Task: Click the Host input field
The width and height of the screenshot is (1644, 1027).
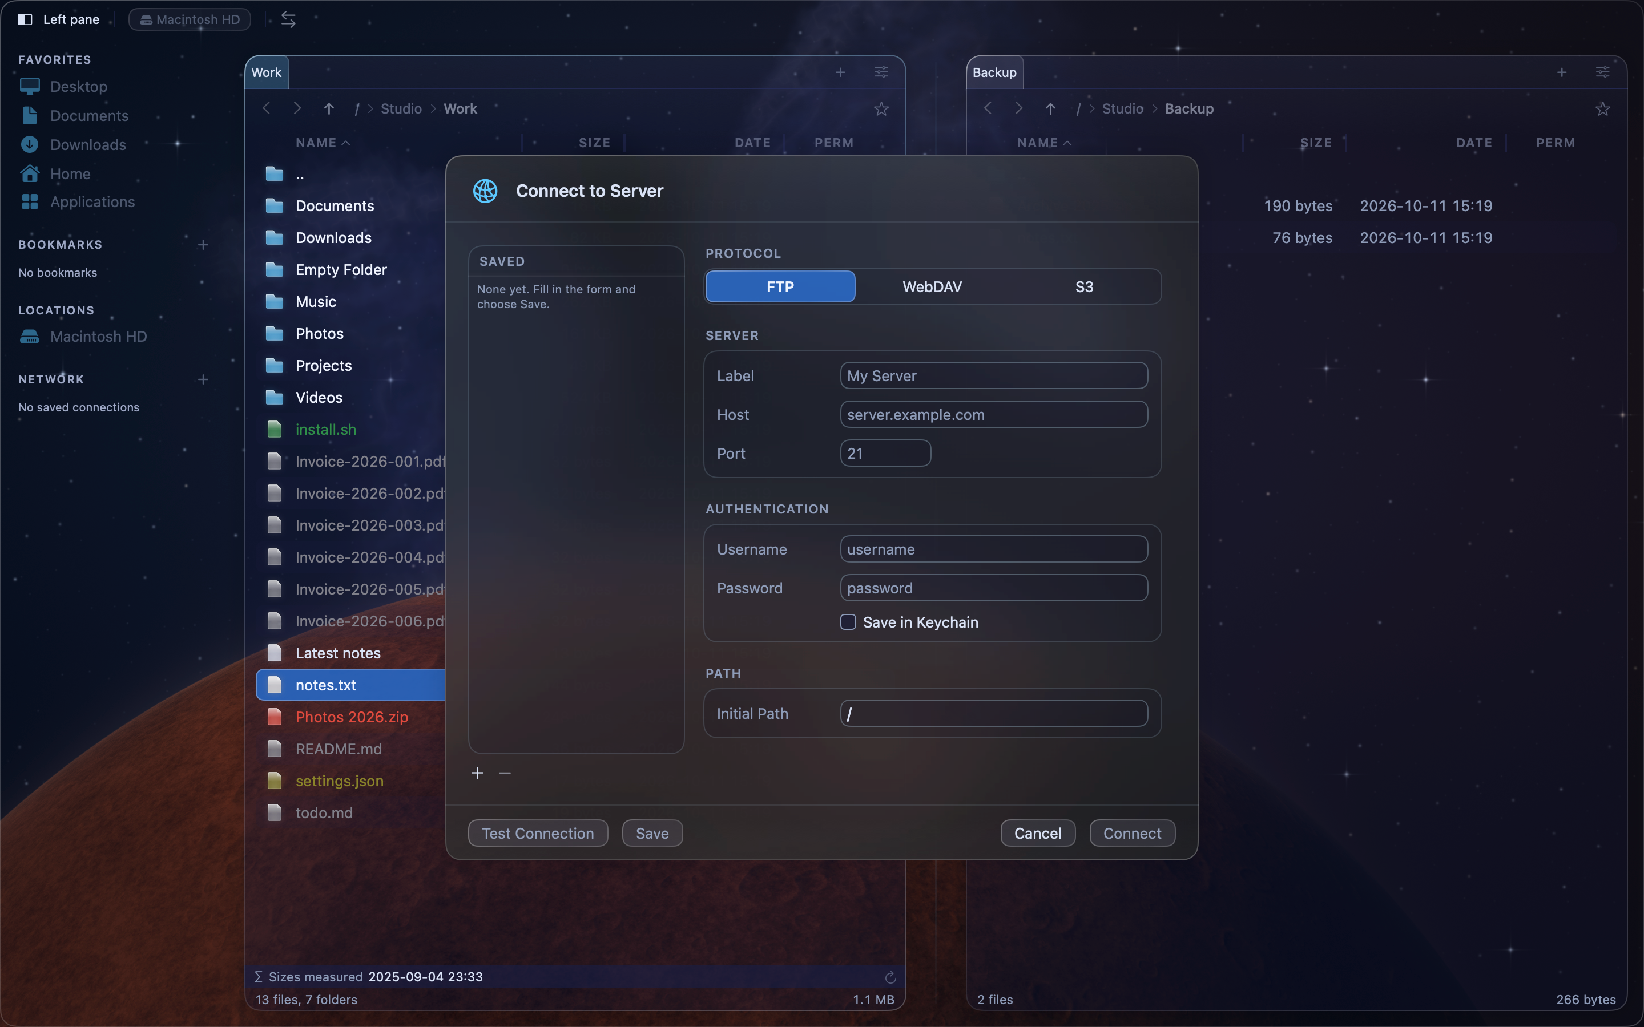Action: (x=993, y=414)
